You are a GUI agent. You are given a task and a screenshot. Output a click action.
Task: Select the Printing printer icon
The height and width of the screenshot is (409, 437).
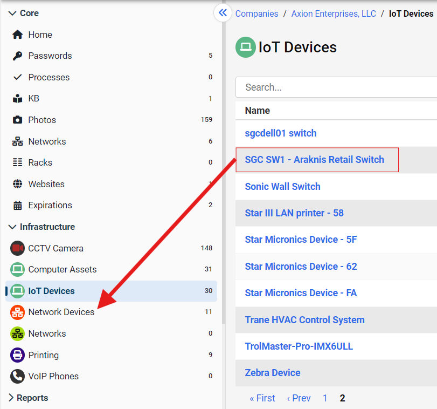pos(18,355)
